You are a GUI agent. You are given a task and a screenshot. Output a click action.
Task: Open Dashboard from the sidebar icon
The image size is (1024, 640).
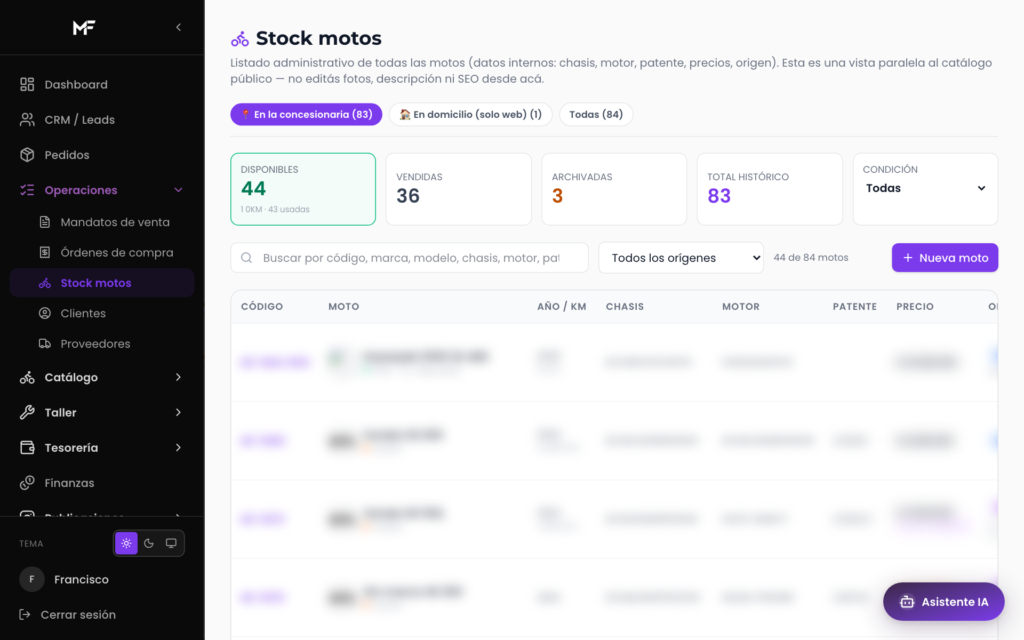pyautogui.click(x=27, y=84)
